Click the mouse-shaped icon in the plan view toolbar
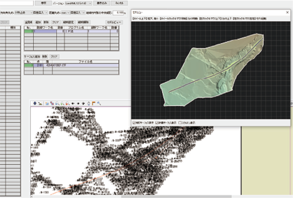The width and height of the screenshot is (293, 198). tap(88, 103)
